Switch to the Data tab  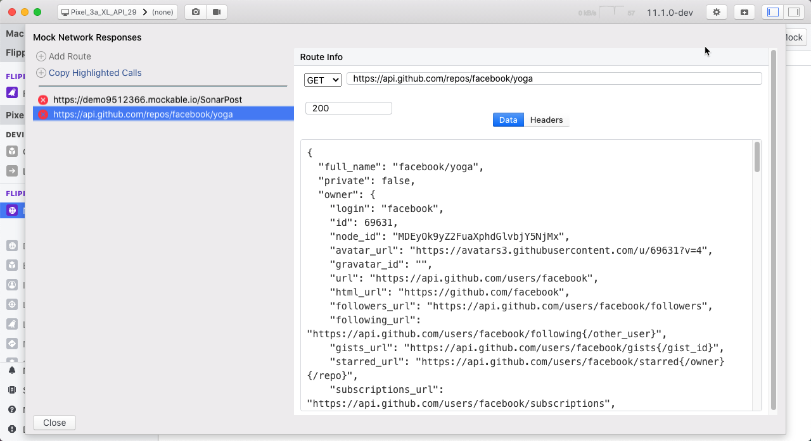[x=508, y=120]
